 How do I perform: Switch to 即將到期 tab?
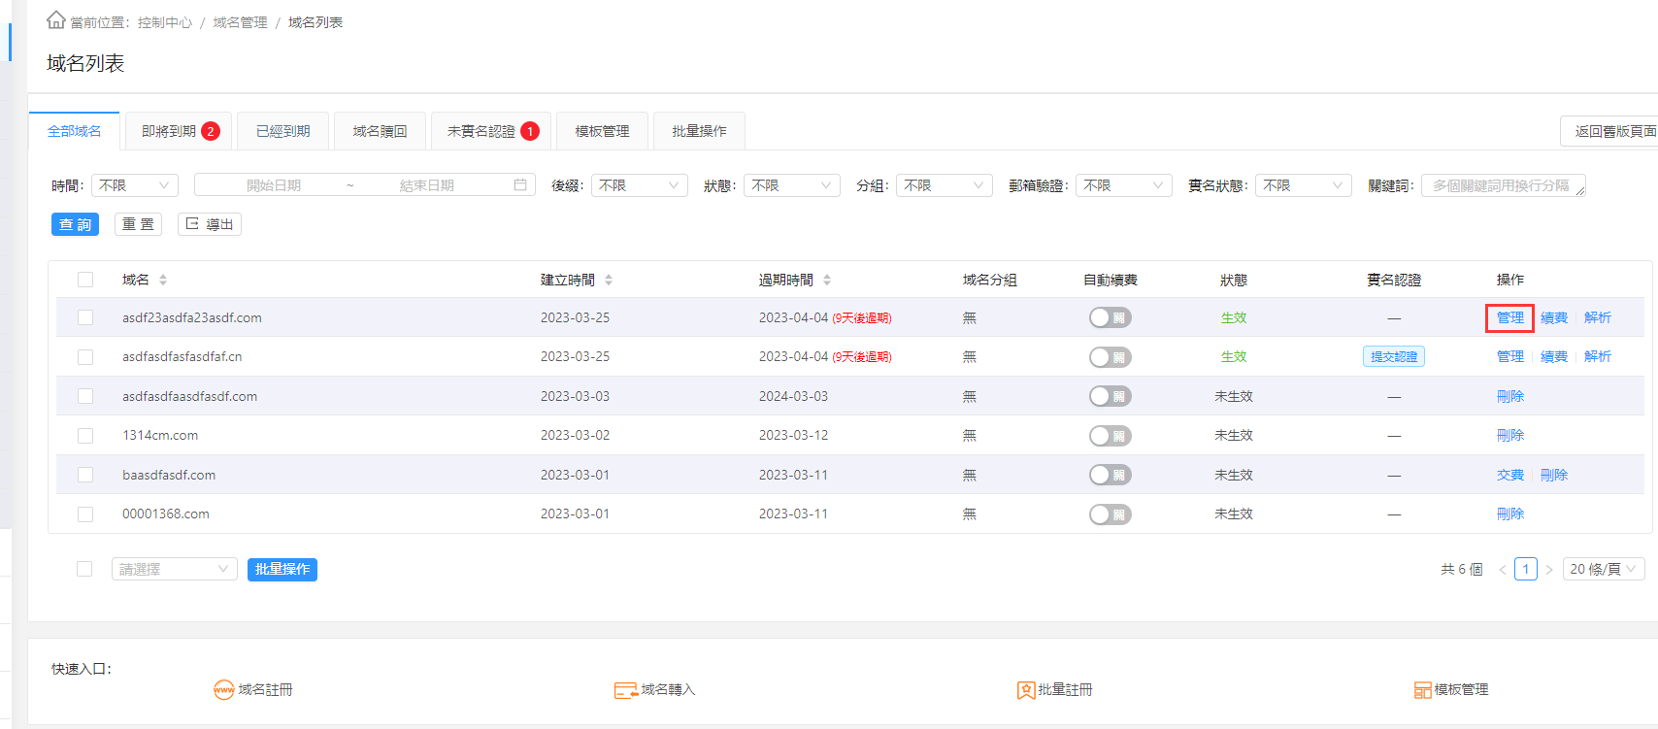point(179,131)
